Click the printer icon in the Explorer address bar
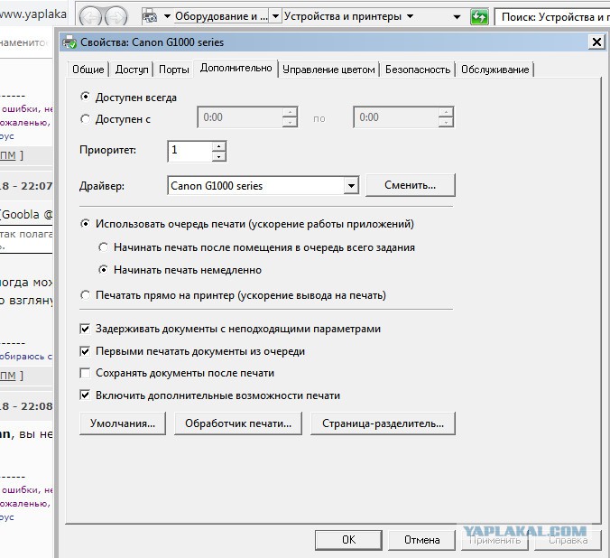The height and width of the screenshot is (558, 610). coord(150,17)
